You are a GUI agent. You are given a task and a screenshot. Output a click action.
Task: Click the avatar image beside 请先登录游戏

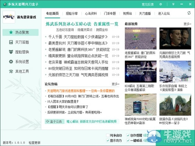click(9, 17)
